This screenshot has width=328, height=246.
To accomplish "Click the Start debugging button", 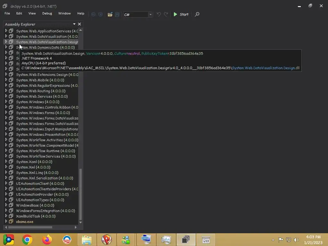I will pos(181,14).
